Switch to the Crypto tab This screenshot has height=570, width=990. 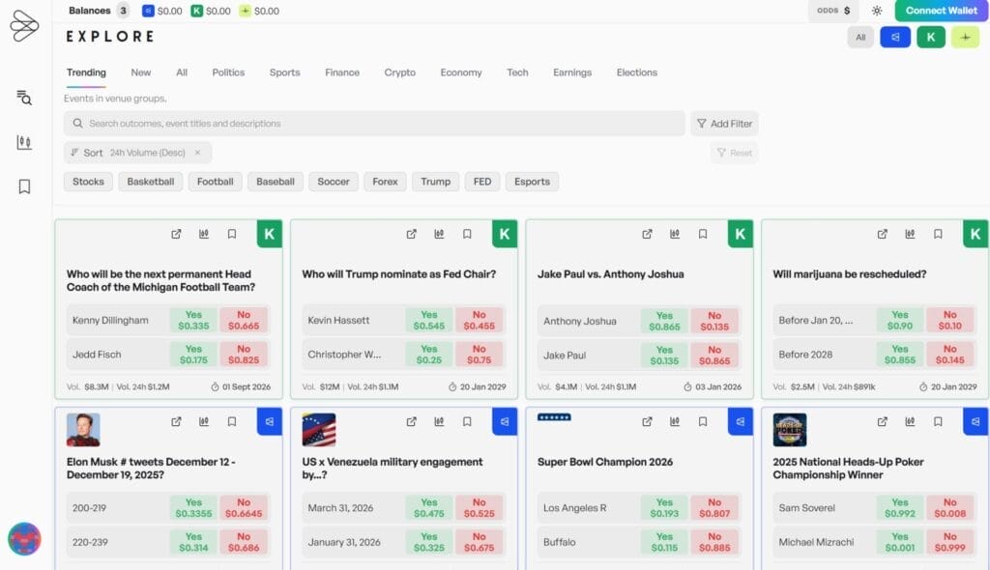pyautogui.click(x=399, y=72)
